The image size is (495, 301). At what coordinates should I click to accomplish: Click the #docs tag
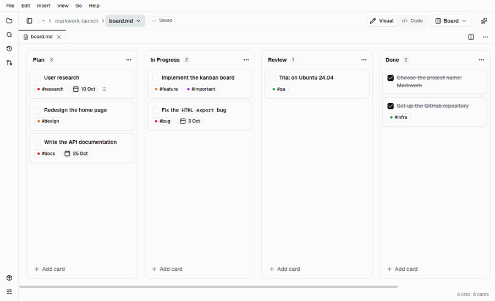coord(46,153)
